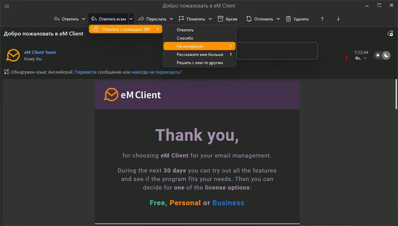Click the message vertical scrollbar
Viewport: 398px width, 226px height.
point(396,94)
